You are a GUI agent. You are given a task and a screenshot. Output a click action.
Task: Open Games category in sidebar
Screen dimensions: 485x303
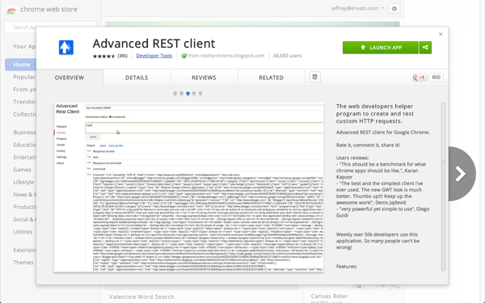point(22,170)
